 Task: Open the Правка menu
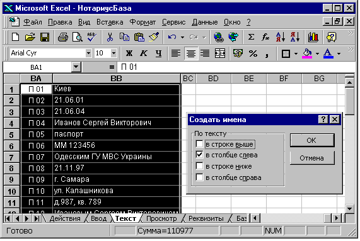60,22
